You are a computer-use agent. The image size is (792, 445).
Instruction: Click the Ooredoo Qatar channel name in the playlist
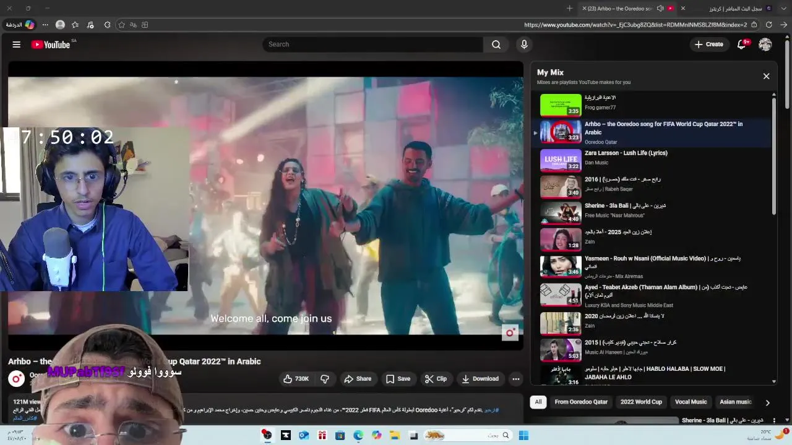(x=601, y=142)
